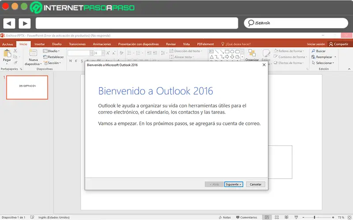This screenshot has height=220, width=353.
Task: Toggle underline S formatting
Action: point(82,61)
